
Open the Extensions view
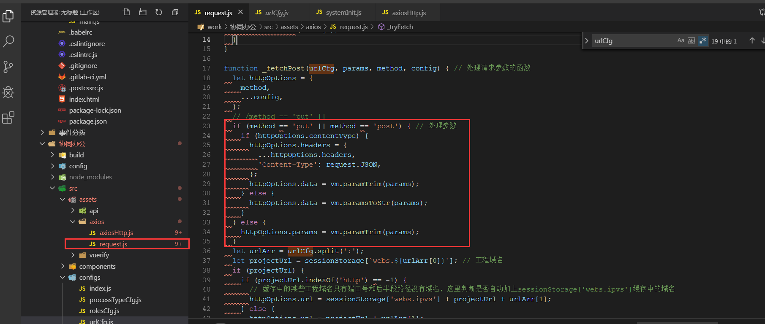click(x=8, y=117)
